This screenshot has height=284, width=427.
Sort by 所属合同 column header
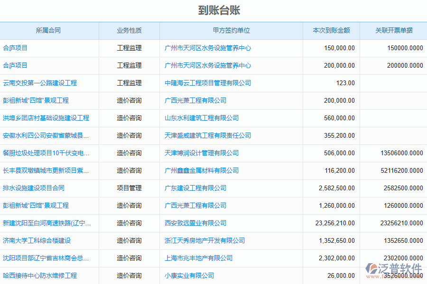(48, 30)
